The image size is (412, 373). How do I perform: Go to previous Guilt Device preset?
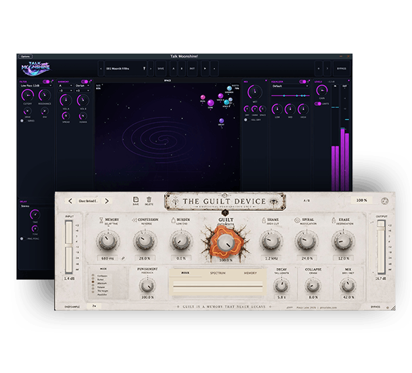coord(70,201)
